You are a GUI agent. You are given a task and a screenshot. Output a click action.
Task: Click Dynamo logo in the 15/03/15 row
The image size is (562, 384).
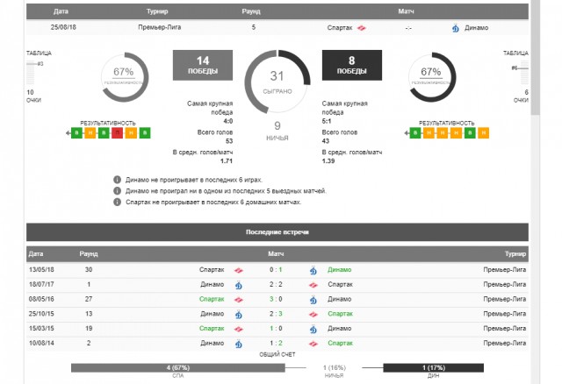tap(313, 329)
